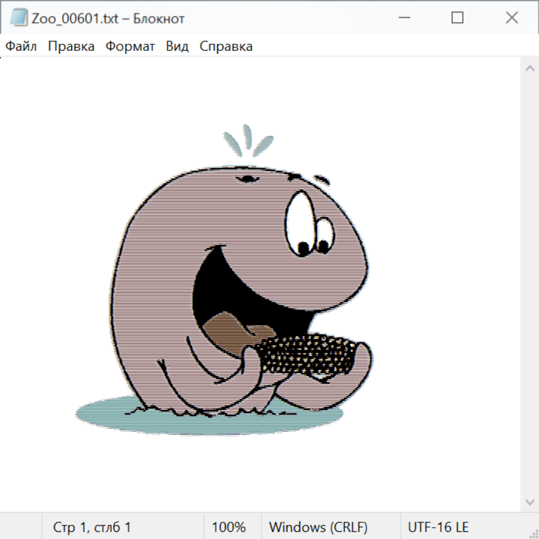Viewport: 539px width, 539px height.
Task: Click the scroll up arrow
Action: 529,68
